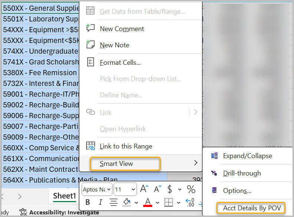Open fill color dropdown arrow
The image size is (294, 217).
pyautogui.click(x=136, y=203)
